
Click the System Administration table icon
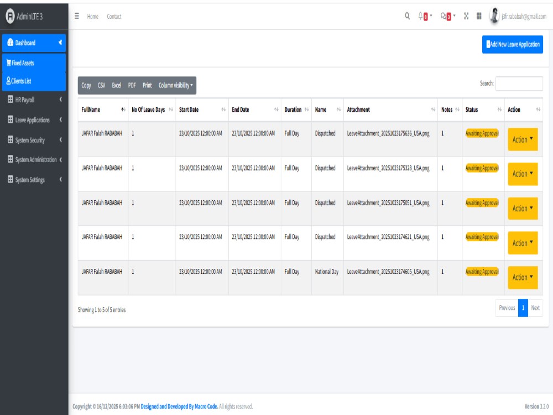(x=10, y=159)
